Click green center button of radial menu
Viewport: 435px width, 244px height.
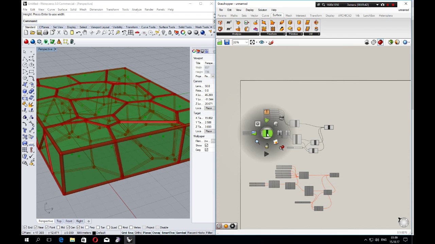267,133
